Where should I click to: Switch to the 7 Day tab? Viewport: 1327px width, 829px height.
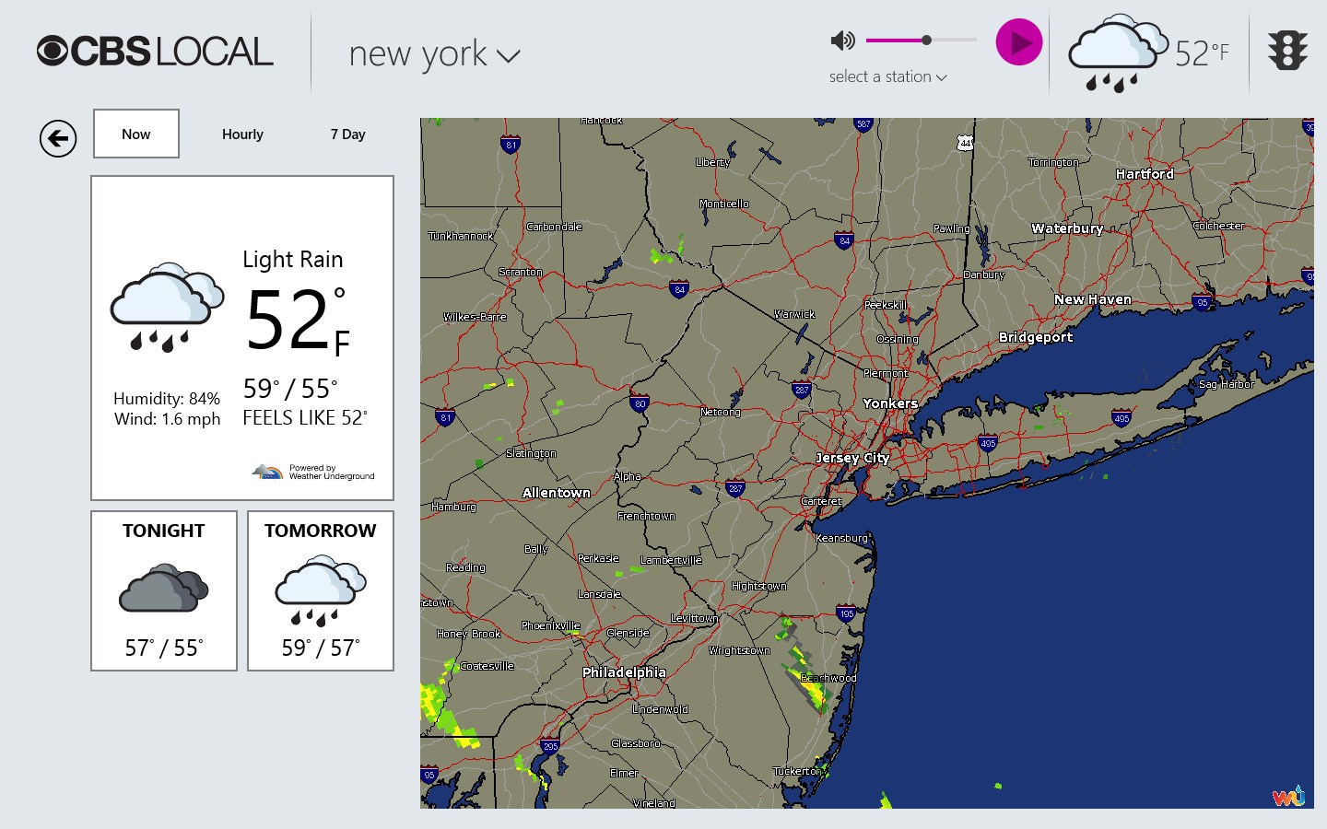click(347, 134)
